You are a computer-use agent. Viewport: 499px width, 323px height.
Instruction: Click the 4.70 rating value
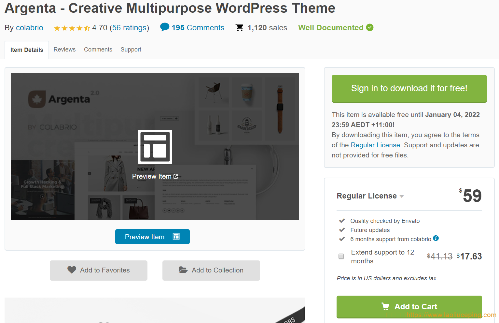click(x=100, y=28)
